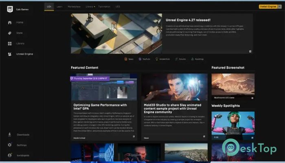Click the Weekly Spotlights heading

tap(226, 106)
